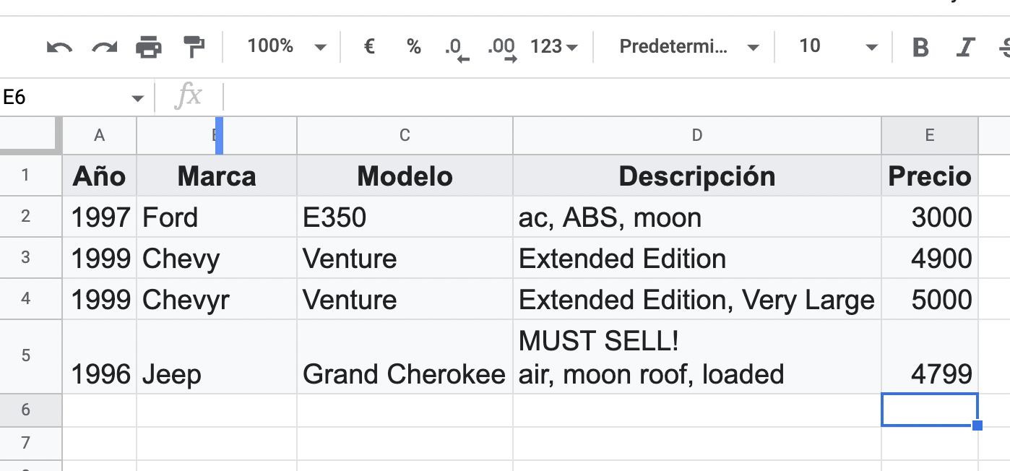The height and width of the screenshot is (471, 1010).
Task: Select Extended Edition, Very Large cell
Action: [697, 299]
